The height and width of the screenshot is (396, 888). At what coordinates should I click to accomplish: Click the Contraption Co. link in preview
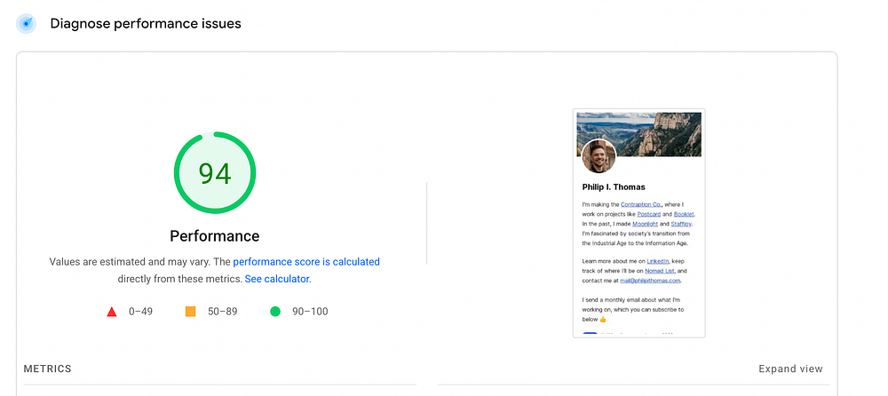click(x=641, y=204)
